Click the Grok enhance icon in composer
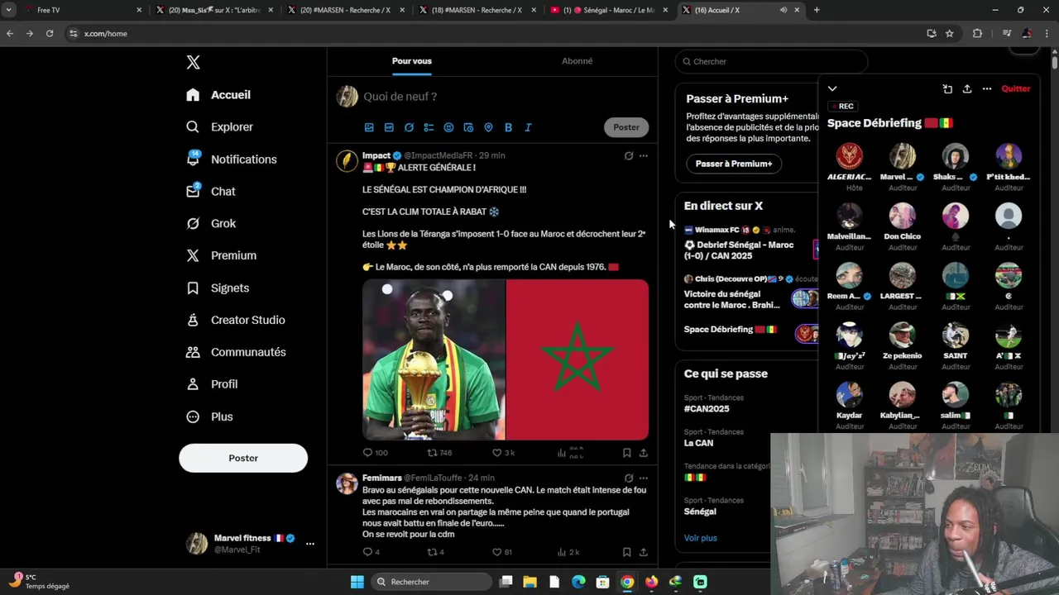Viewport: 1059px width, 595px height. coord(409,127)
